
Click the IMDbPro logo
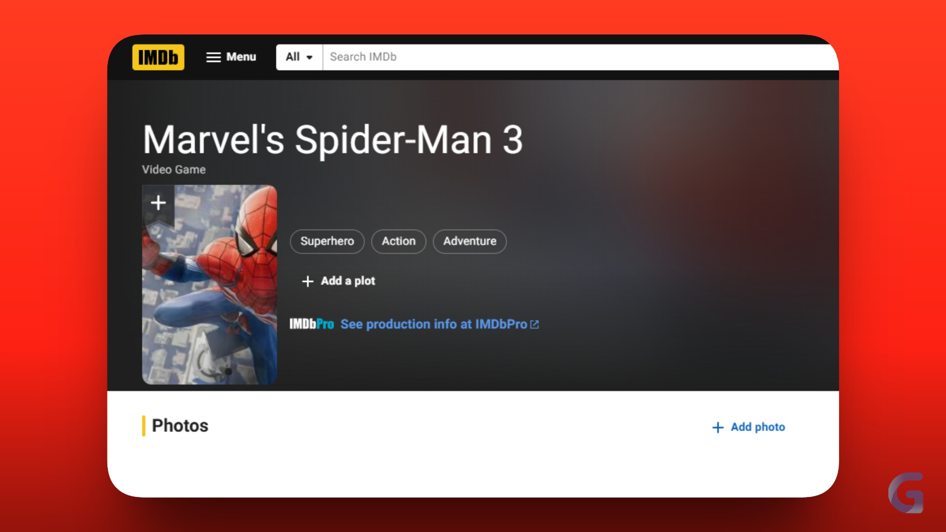311,324
